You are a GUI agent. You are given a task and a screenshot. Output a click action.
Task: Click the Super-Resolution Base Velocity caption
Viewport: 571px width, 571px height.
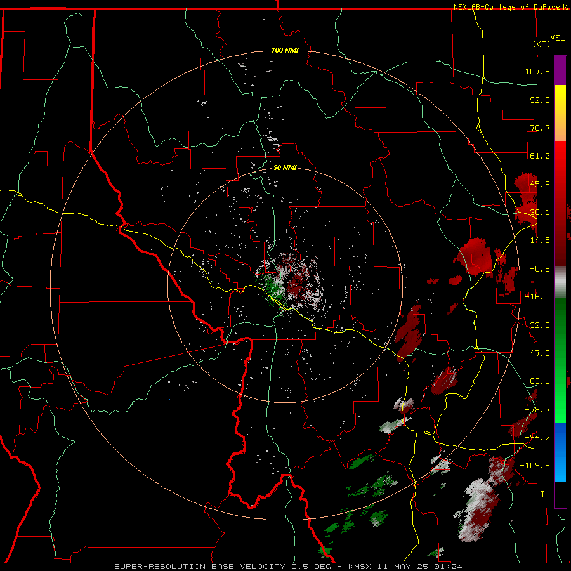pos(288,567)
